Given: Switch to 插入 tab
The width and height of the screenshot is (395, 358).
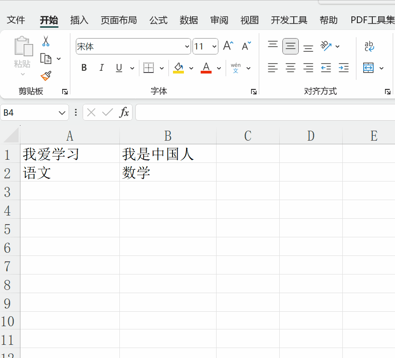Looking at the screenshot, I should 79,20.
